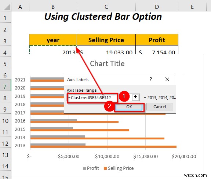
Task: Select the Profit header cell
Action: coord(157,40)
